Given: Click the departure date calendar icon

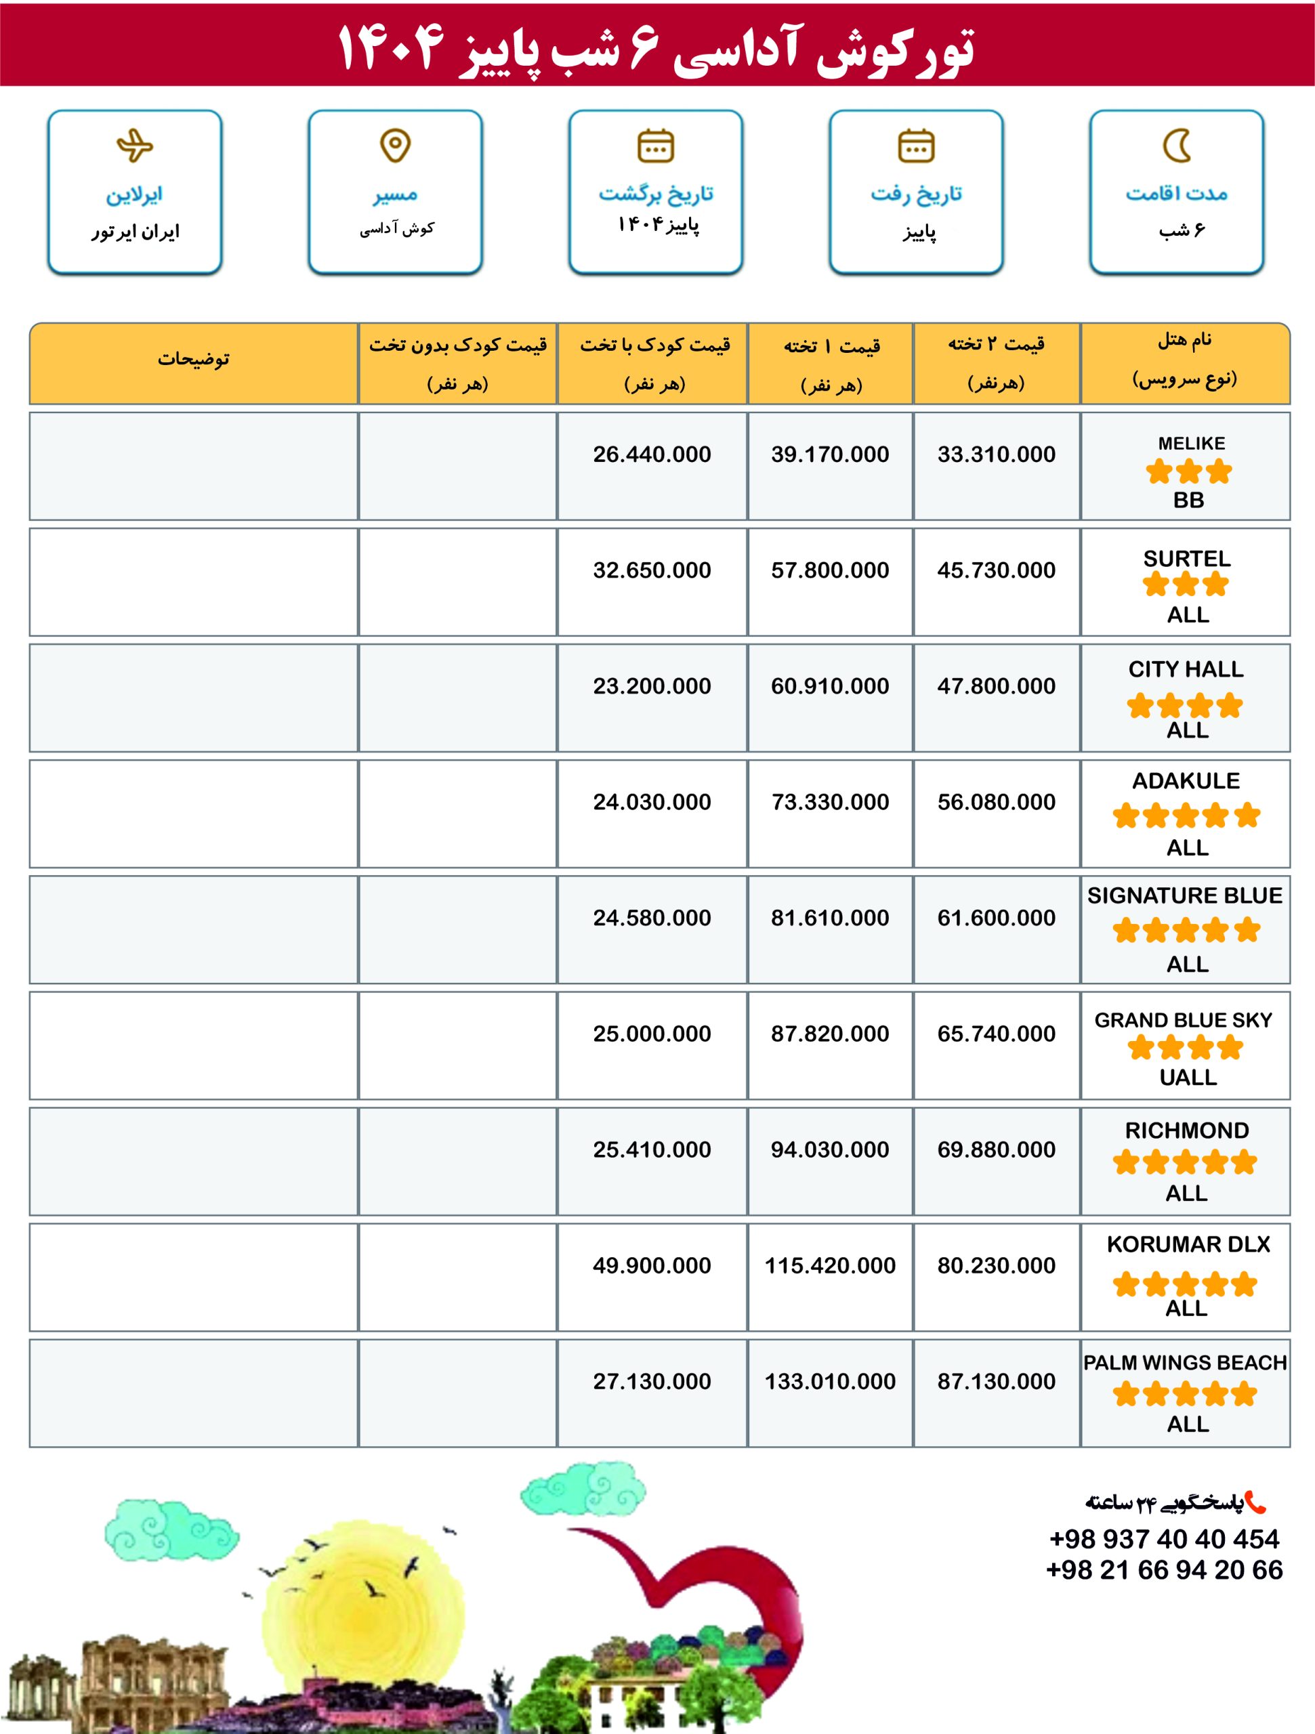Looking at the screenshot, I should pos(916,146).
